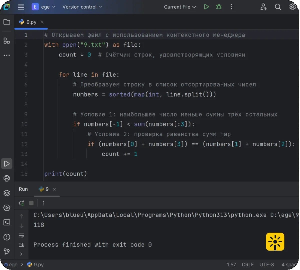Open the Project folder tool window
300x270 pixels.
[x=7, y=22]
